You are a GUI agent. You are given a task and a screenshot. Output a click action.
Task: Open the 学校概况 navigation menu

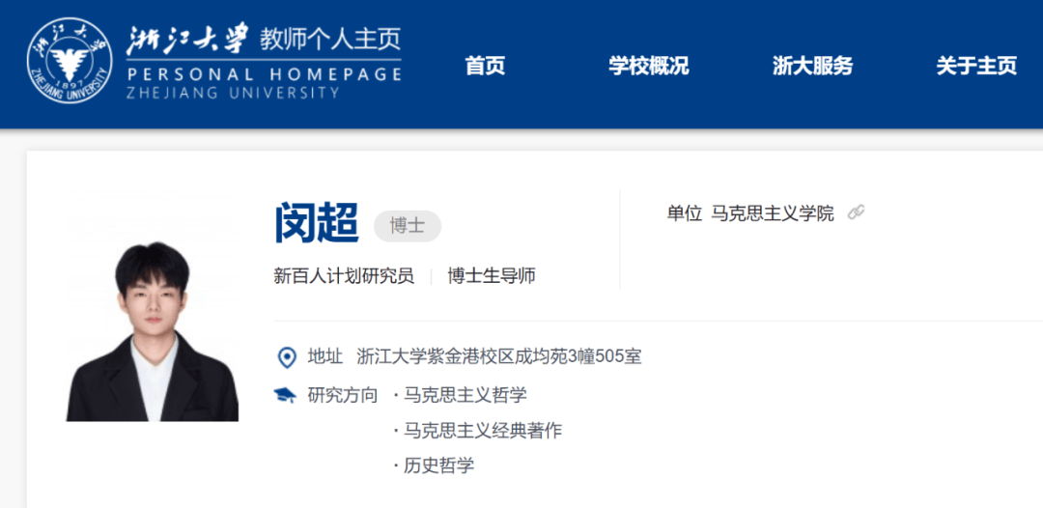click(648, 67)
